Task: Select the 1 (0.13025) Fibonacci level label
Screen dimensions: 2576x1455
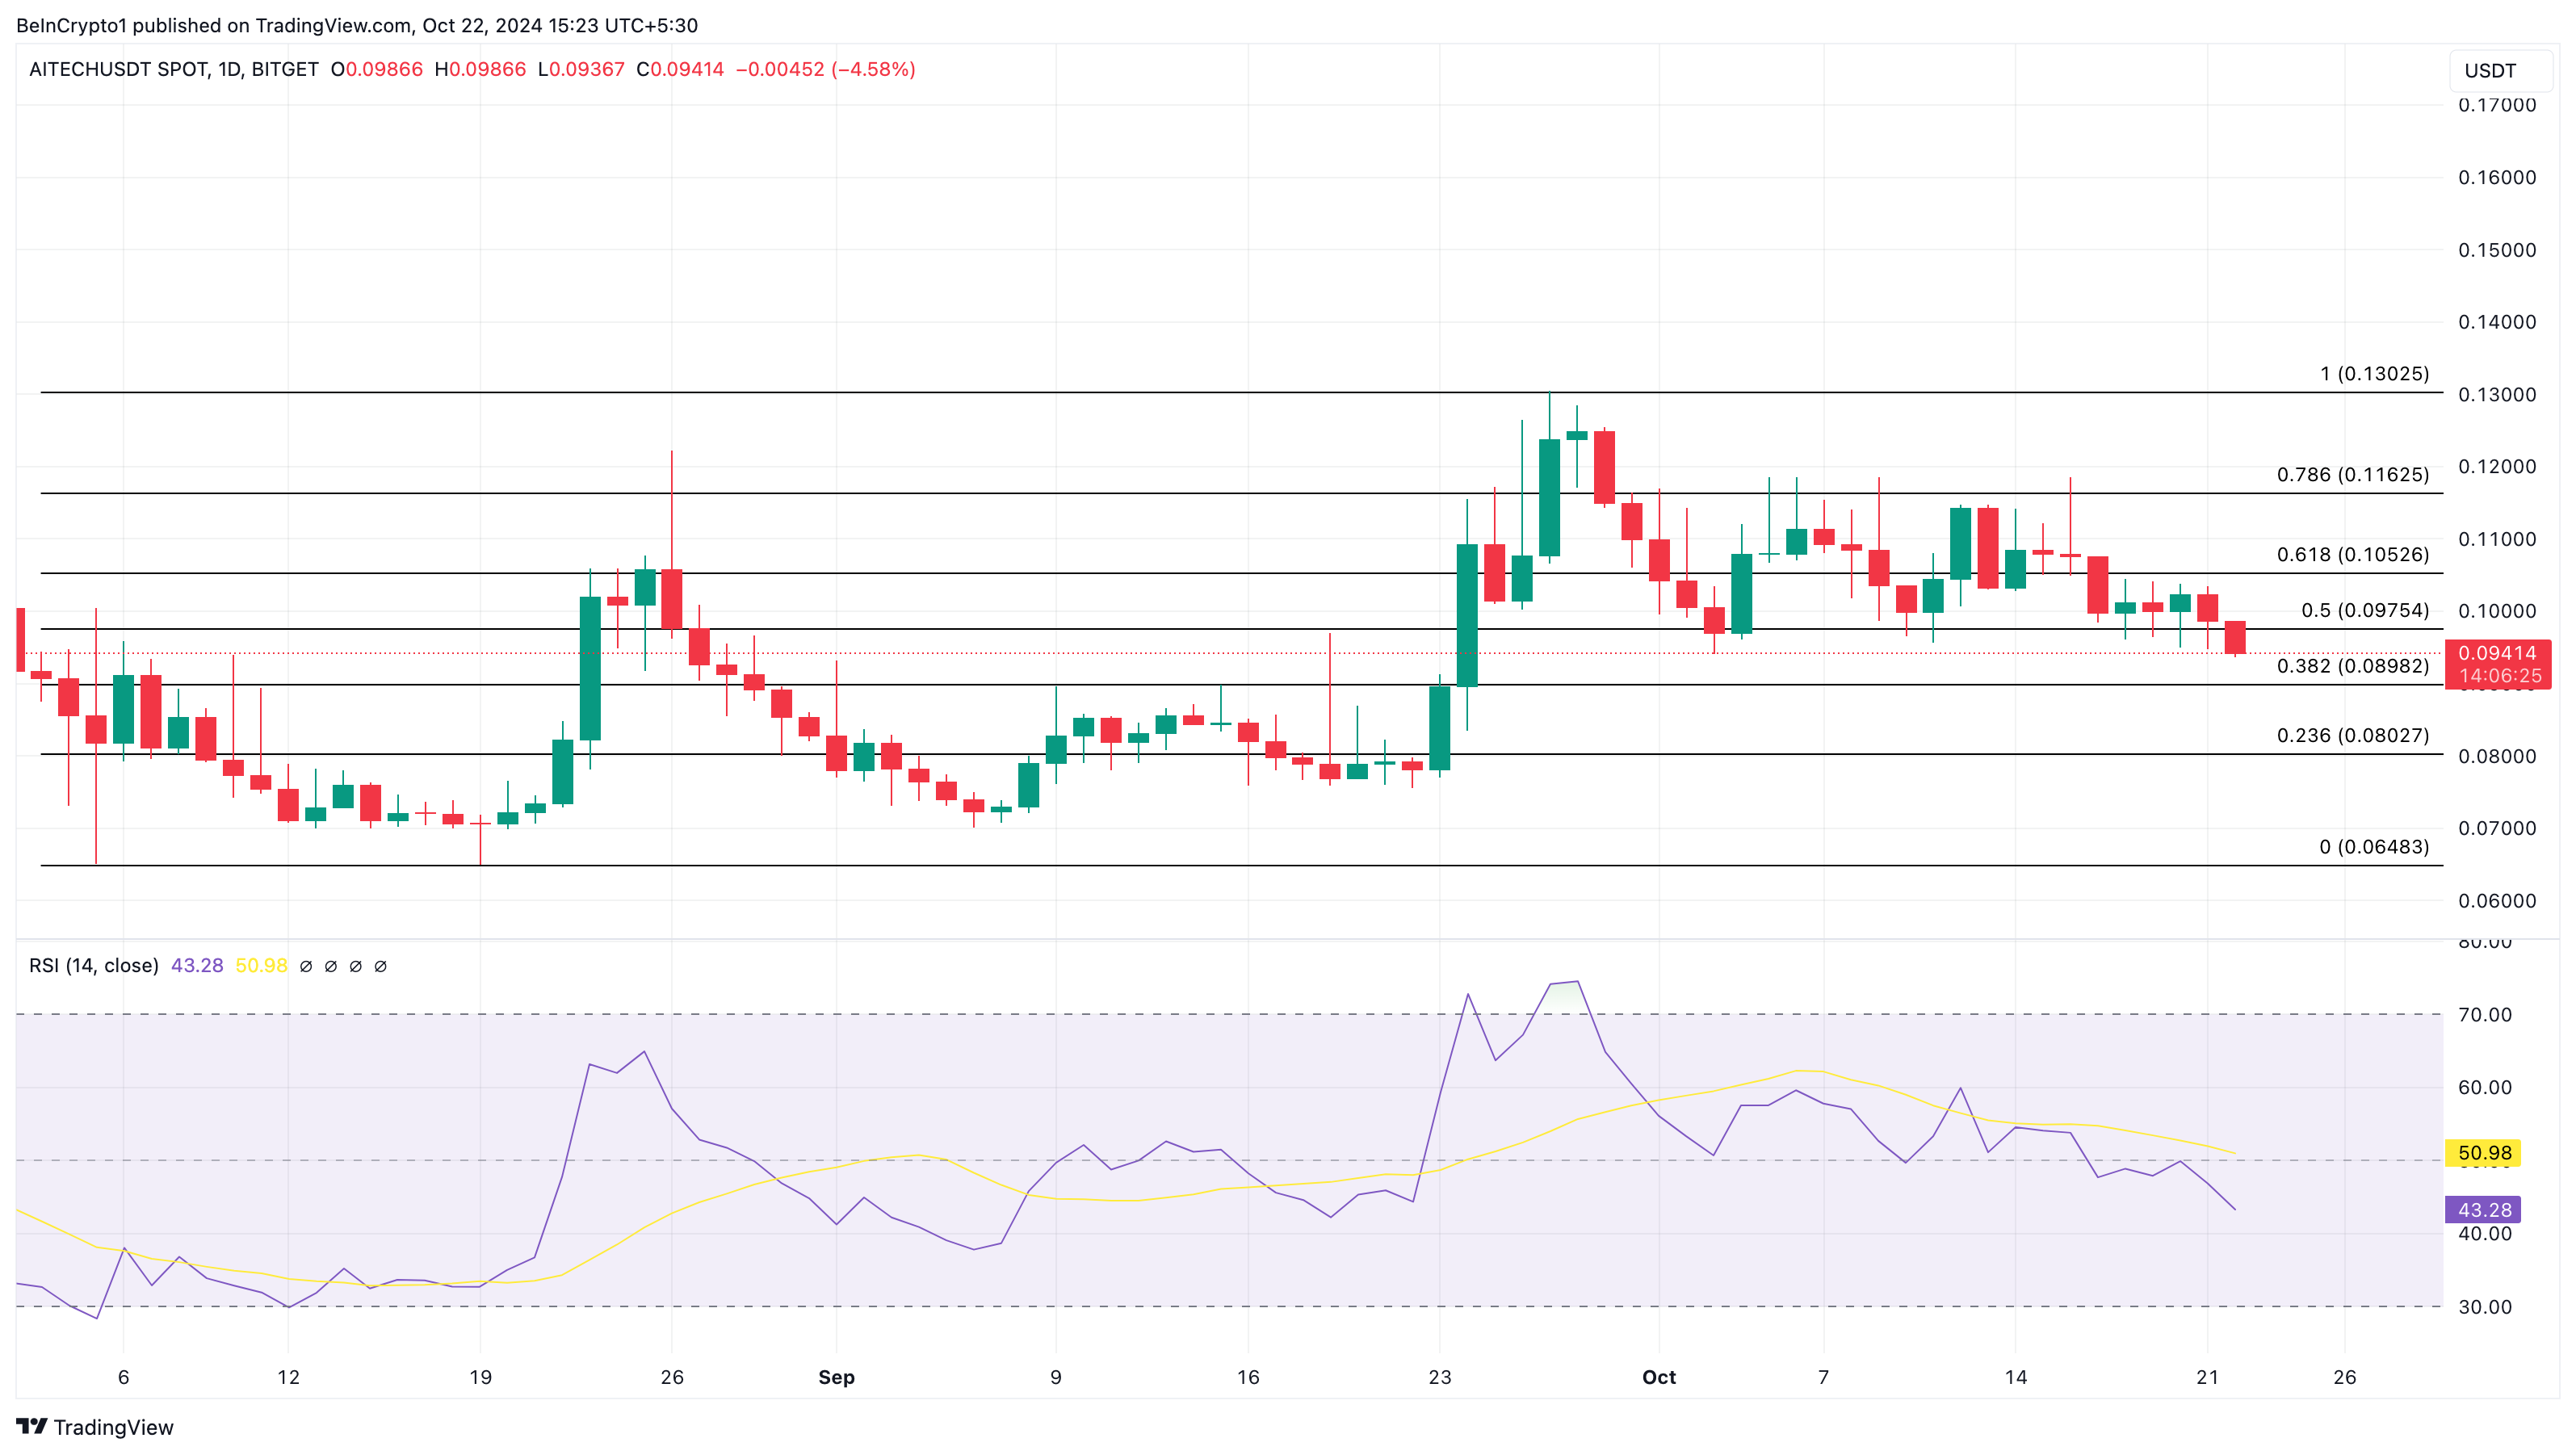Action: point(2374,374)
